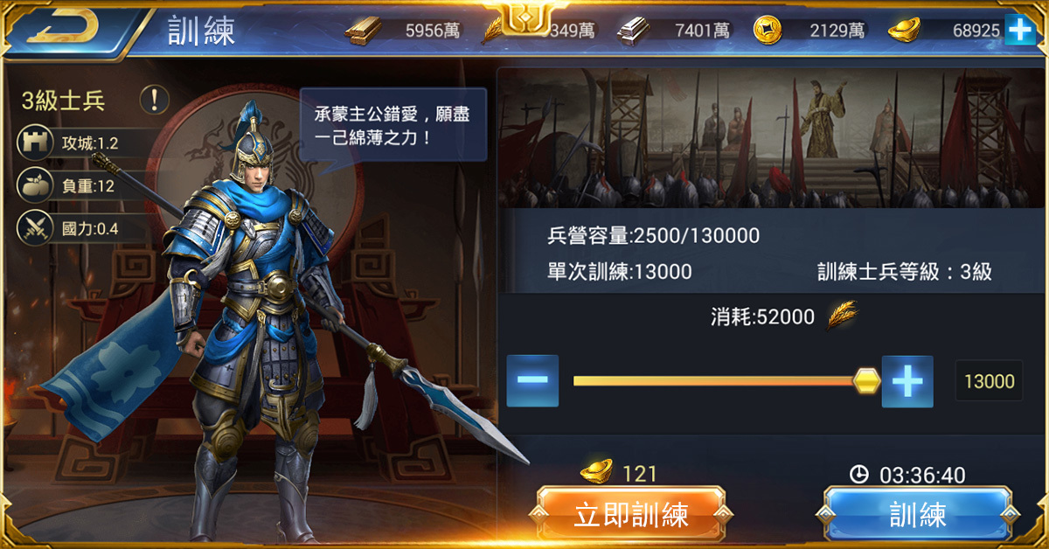1049x549 pixels.
Task: Increase training amount with plus button
Action: click(x=907, y=381)
